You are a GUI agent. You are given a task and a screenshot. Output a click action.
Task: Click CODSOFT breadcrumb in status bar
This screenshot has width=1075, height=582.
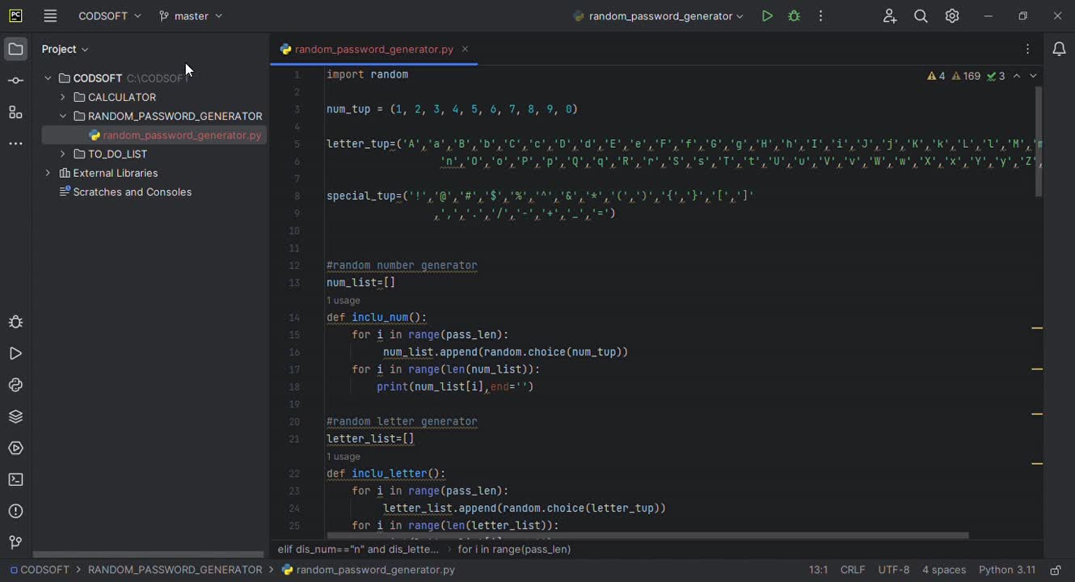pyautogui.click(x=40, y=570)
